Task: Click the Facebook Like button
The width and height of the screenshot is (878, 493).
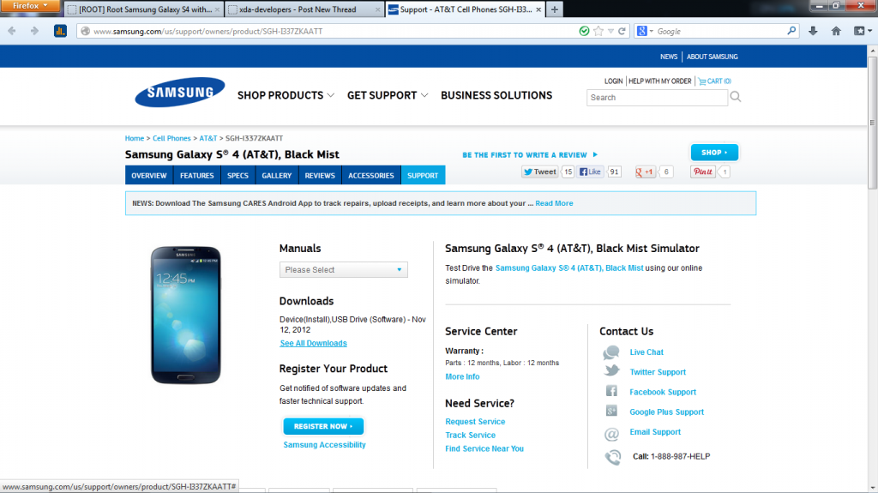Action: 590,172
